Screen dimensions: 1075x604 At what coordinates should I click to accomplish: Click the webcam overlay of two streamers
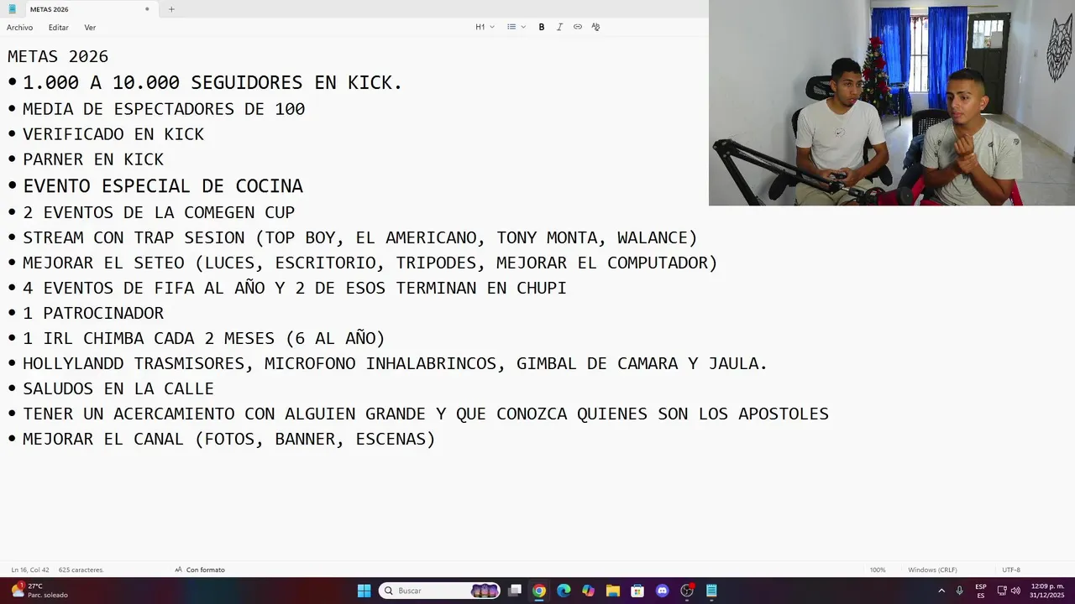click(892, 102)
